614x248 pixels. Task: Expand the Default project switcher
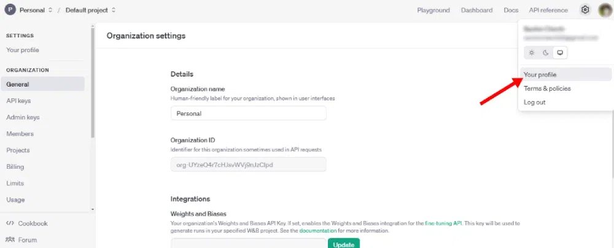tap(114, 10)
